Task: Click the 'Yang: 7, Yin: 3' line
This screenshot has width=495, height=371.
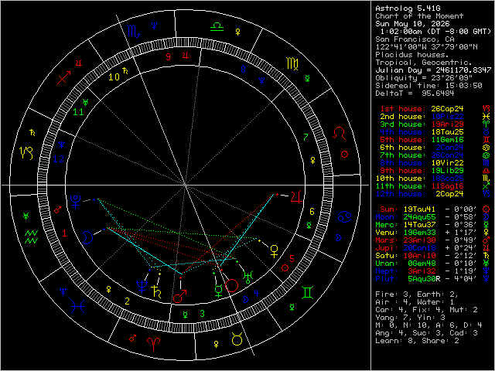Action: click(x=410, y=318)
